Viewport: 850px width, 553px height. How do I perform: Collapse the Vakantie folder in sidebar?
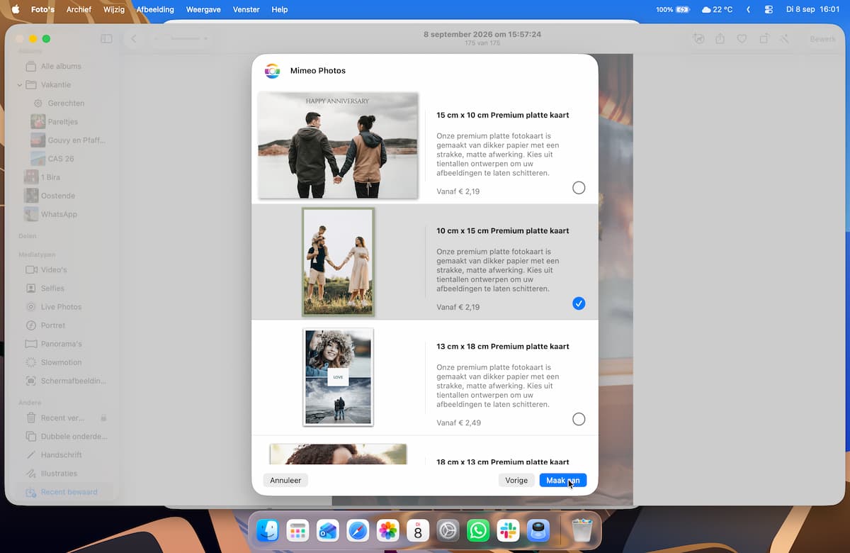(x=20, y=85)
